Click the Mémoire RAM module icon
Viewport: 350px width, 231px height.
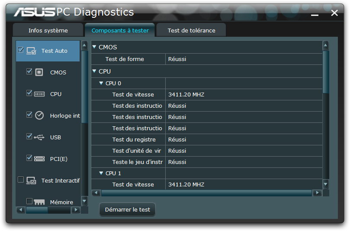pyautogui.click(x=39, y=202)
